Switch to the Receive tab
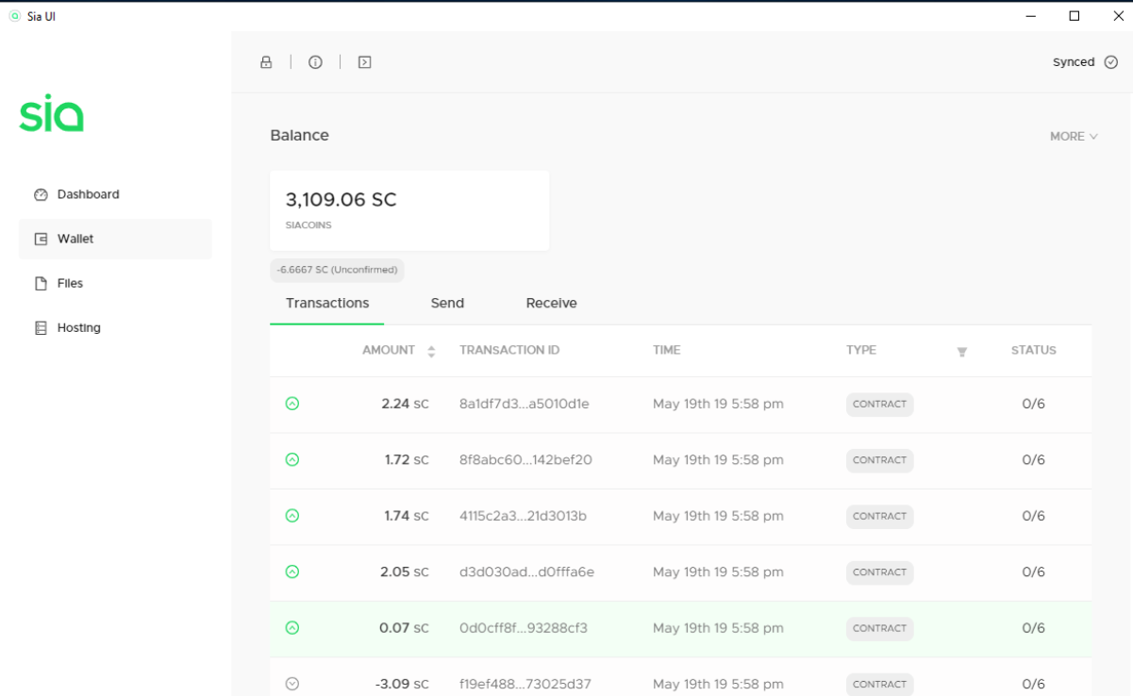Viewport: 1133px width, 696px height. [x=550, y=303]
